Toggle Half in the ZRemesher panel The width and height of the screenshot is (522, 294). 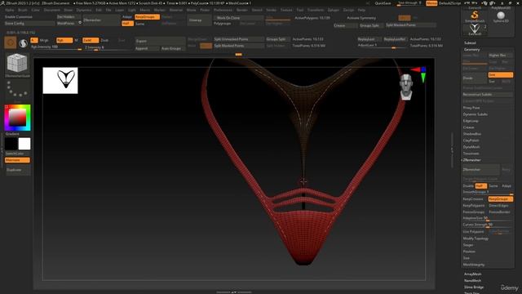(x=480, y=185)
